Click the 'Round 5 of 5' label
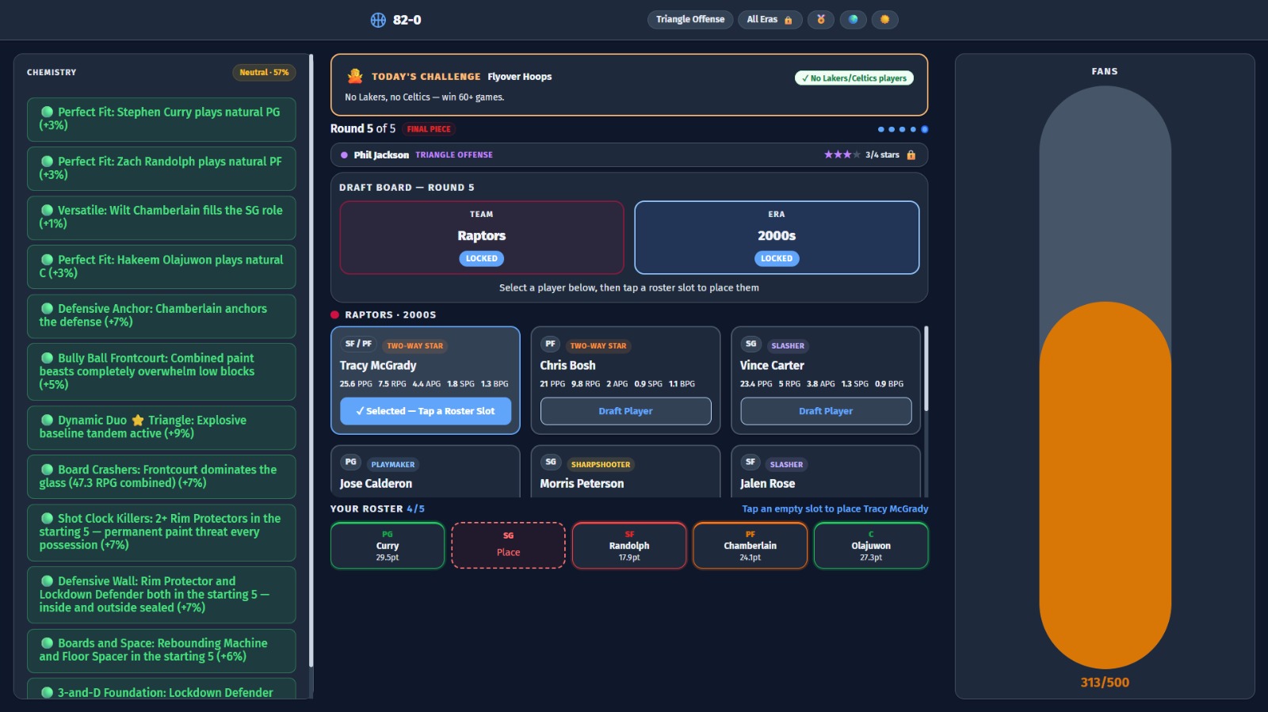Viewport: 1268px width, 712px height. (x=363, y=128)
